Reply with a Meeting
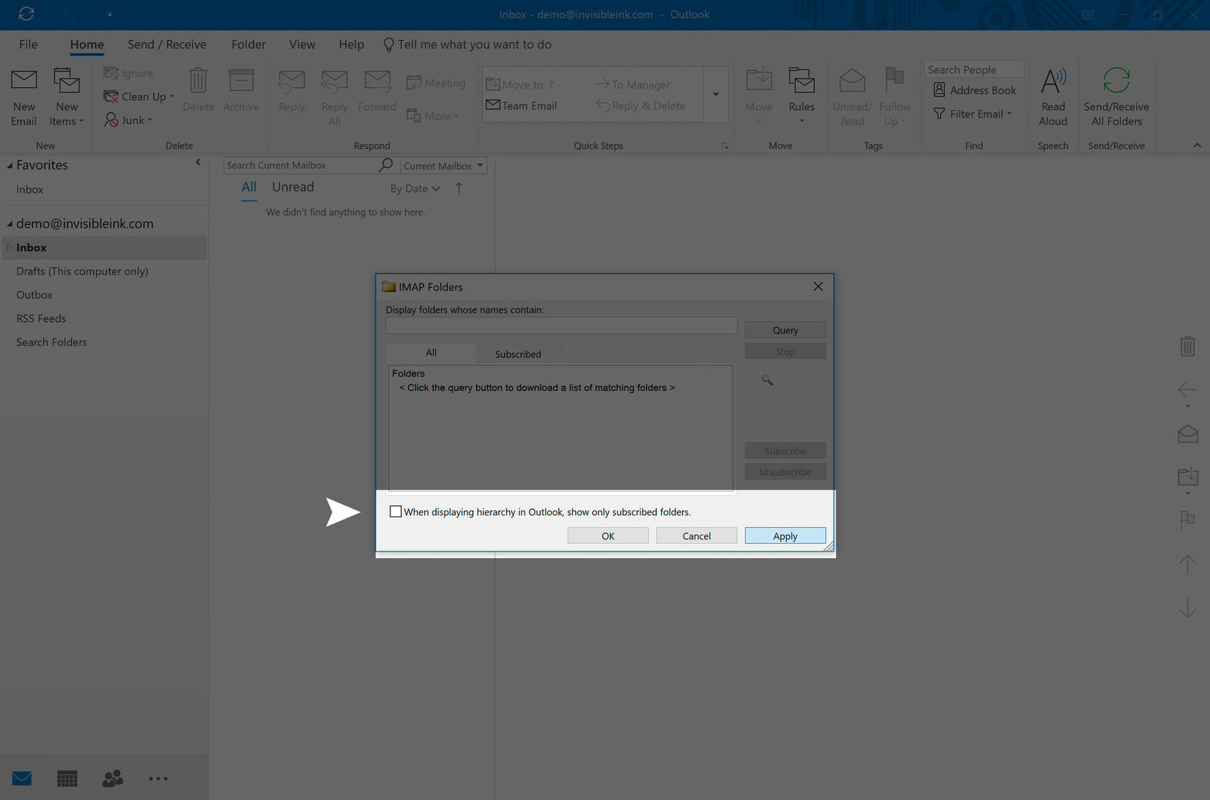Image resolution: width=1210 pixels, height=800 pixels. pos(436,83)
